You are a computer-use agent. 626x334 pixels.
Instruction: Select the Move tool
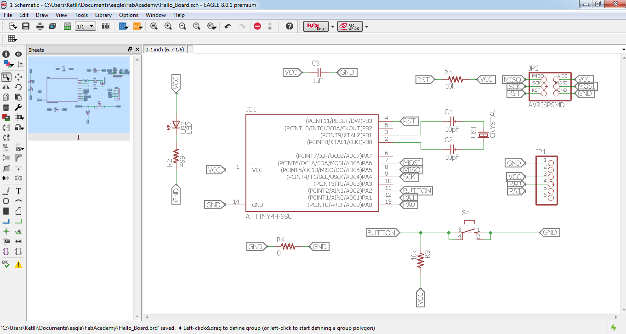(x=18, y=77)
